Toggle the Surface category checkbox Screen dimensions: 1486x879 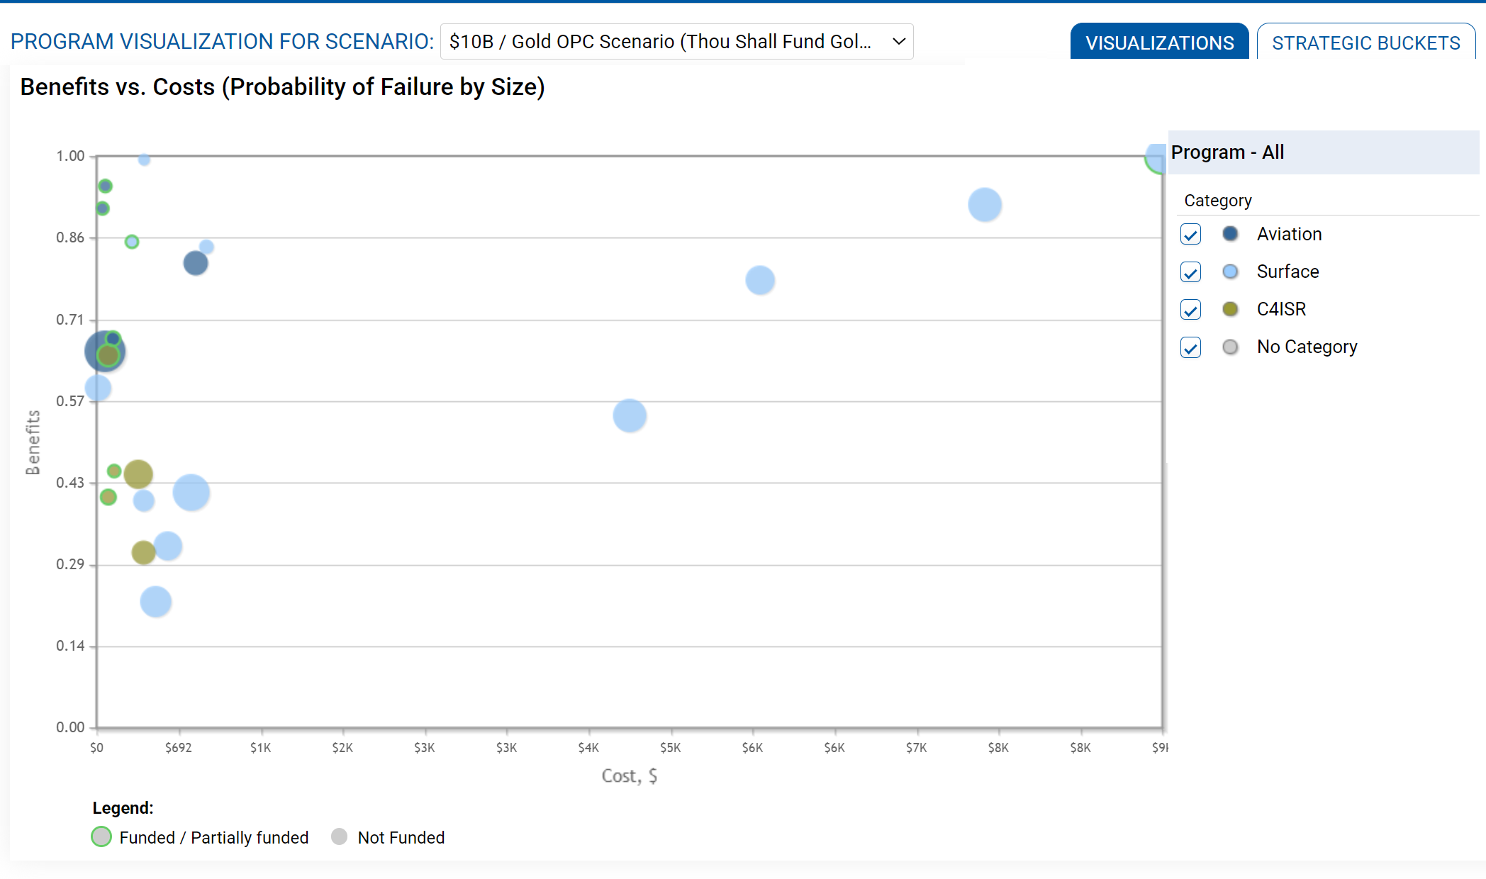click(x=1191, y=272)
